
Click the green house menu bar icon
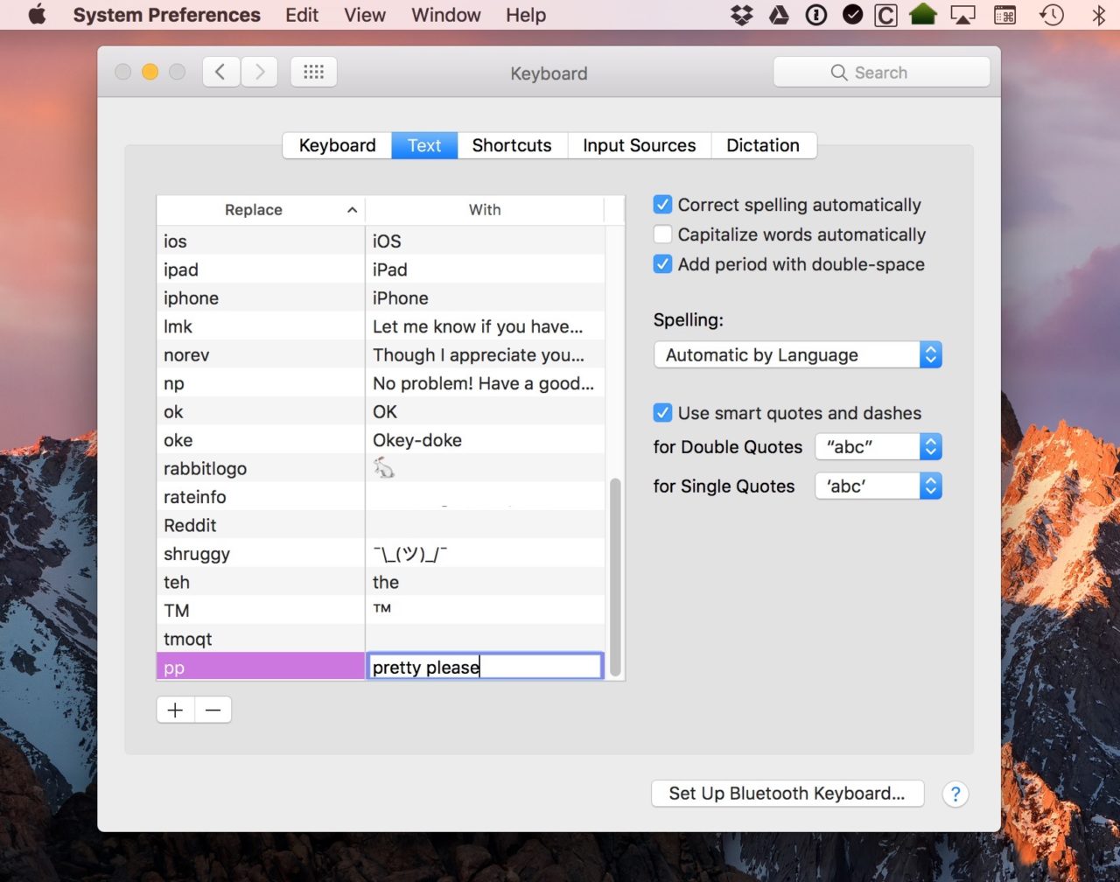pos(923,15)
